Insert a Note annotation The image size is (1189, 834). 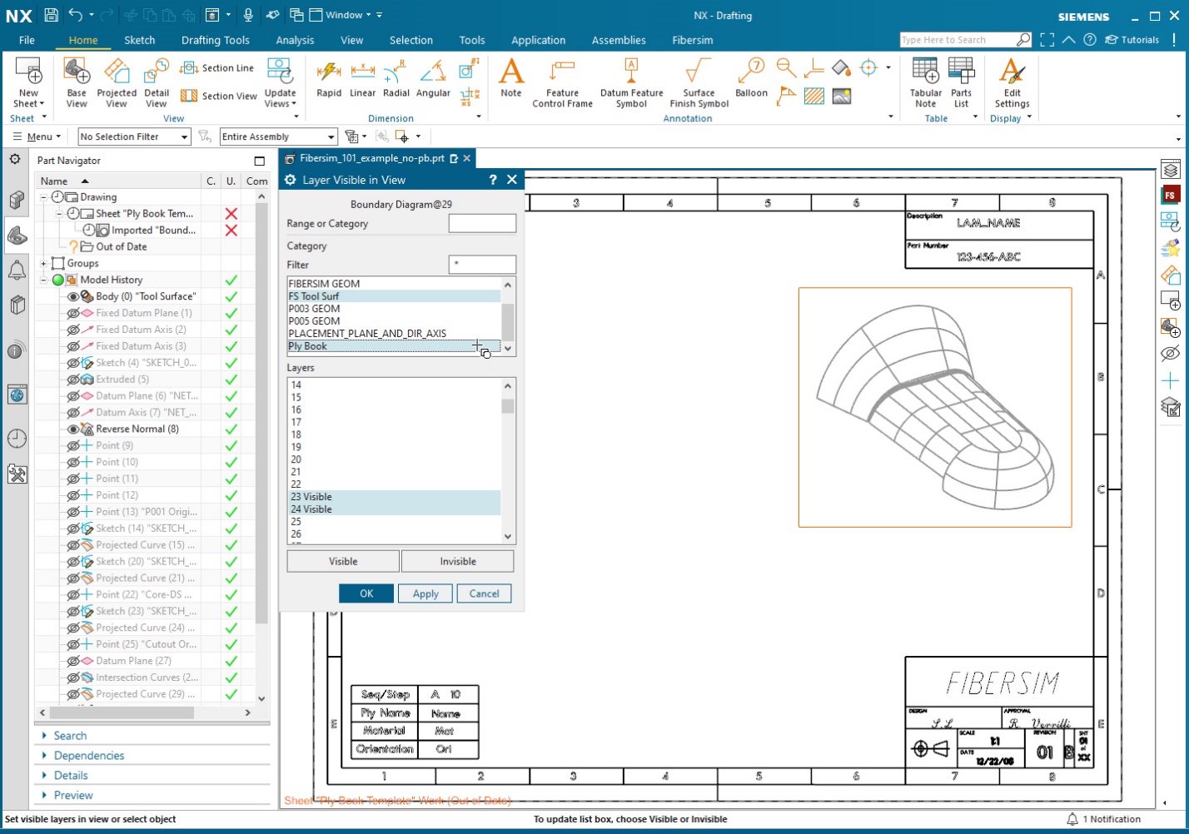tap(510, 81)
